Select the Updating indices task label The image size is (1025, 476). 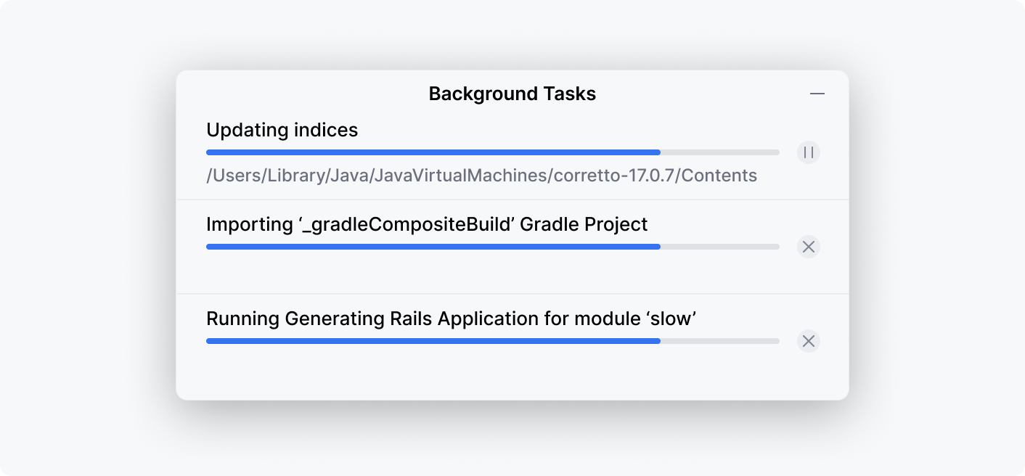282,130
